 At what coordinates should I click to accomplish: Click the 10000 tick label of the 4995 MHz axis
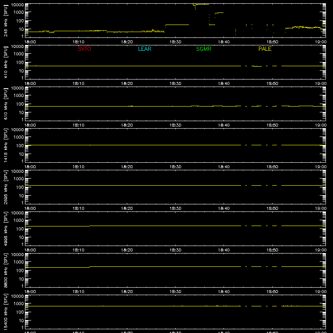pyautogui.click(x=17, y=213)
